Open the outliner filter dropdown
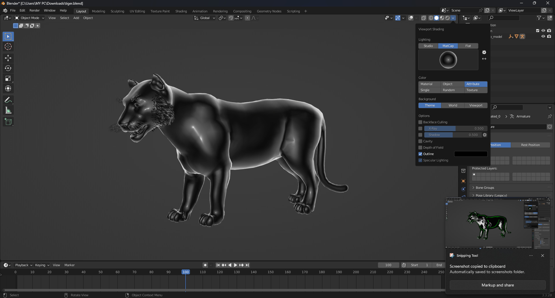The height and width of the screenshot is (298, 555). (541, 18)
